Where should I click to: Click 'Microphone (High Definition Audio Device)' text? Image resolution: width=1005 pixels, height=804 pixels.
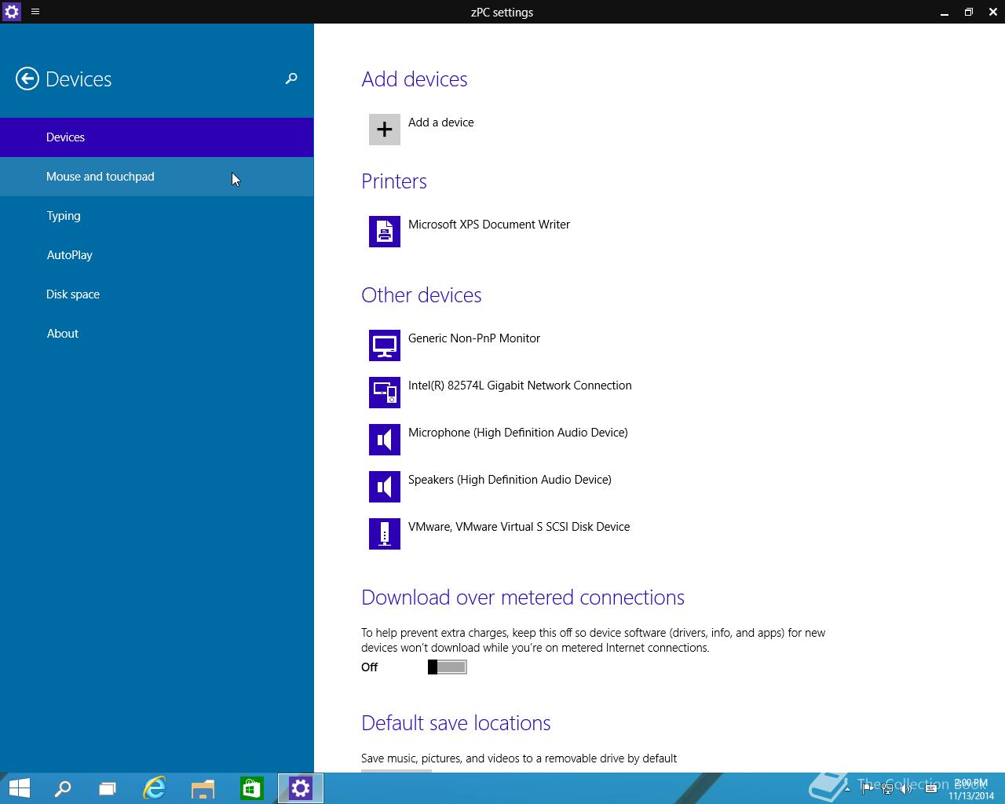pyautogui.click(x=518, y=433)
